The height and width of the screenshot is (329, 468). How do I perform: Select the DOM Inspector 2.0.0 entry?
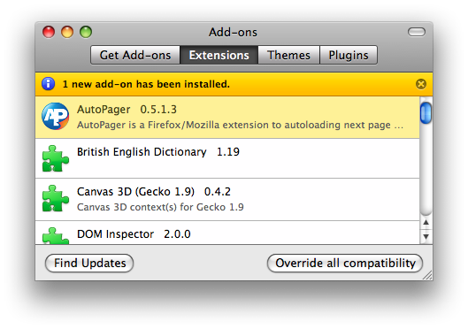pyautogui.click(x=227, y=233)
